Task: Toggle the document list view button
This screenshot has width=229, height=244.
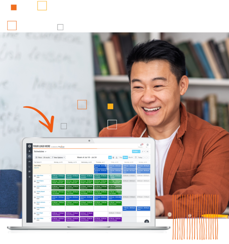Action: pos(113,157)
